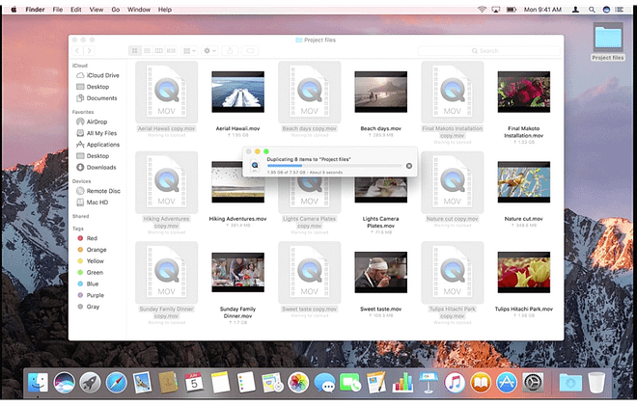Open the Apple menu
Viewport: 637px width, 405px height.
pyautogui.click(x=12, y=9)
